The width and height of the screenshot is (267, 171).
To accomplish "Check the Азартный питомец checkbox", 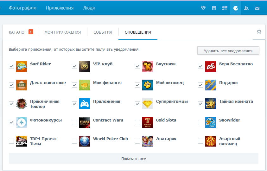I will tap(200, 141).
